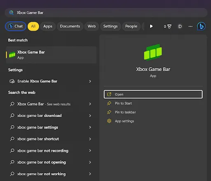The width and height of the screenshot is (211, 181).
Task: Click the play arrow to show more filters
Action: point(151,26)
